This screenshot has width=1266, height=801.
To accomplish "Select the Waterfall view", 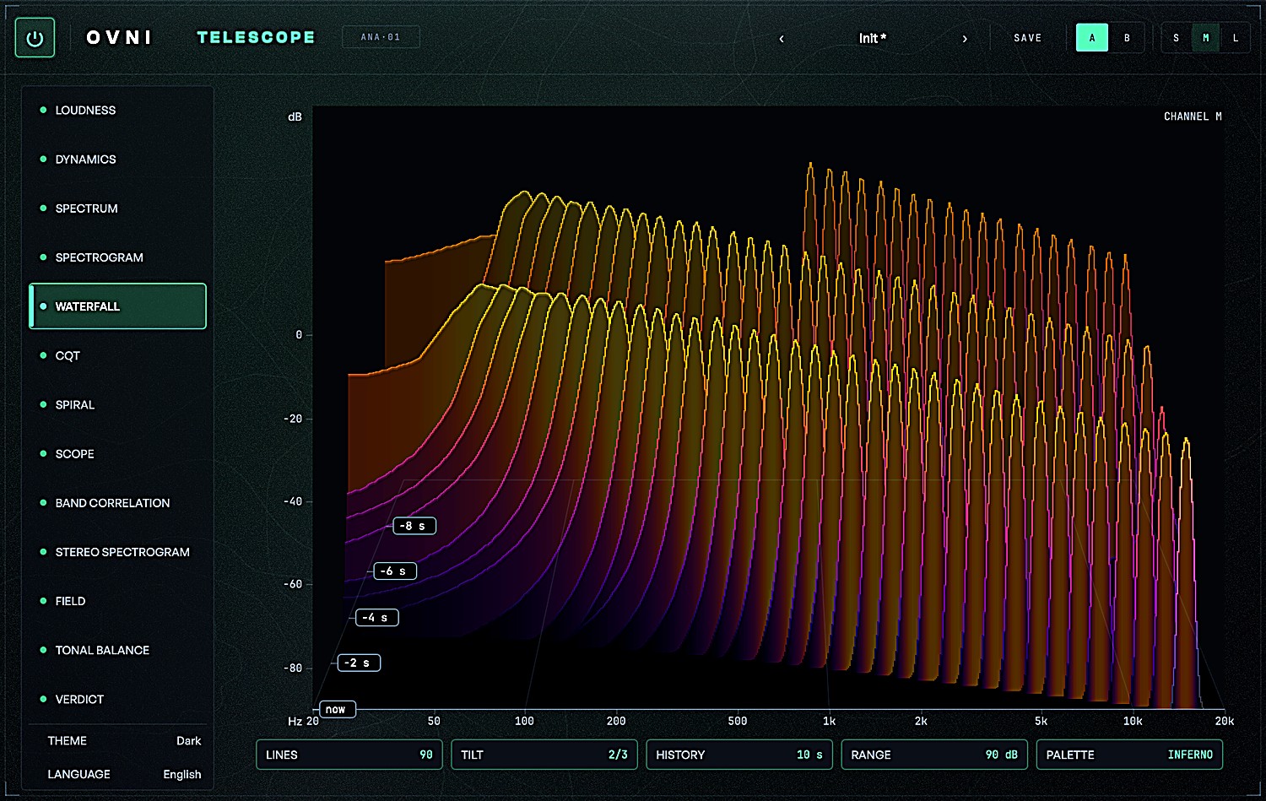I will click(117, 306).
